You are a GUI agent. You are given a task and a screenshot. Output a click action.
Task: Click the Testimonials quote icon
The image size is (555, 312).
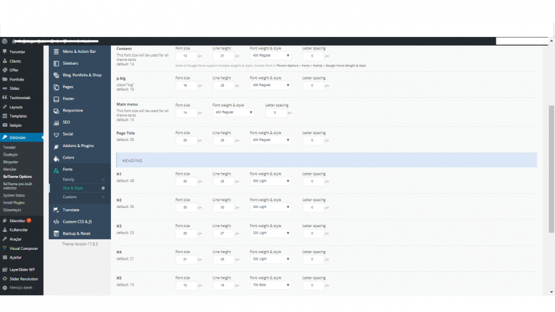[x=4, y=97]
